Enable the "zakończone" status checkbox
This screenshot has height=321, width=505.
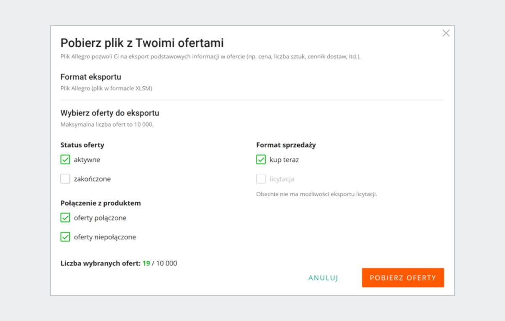coord(65,179)
